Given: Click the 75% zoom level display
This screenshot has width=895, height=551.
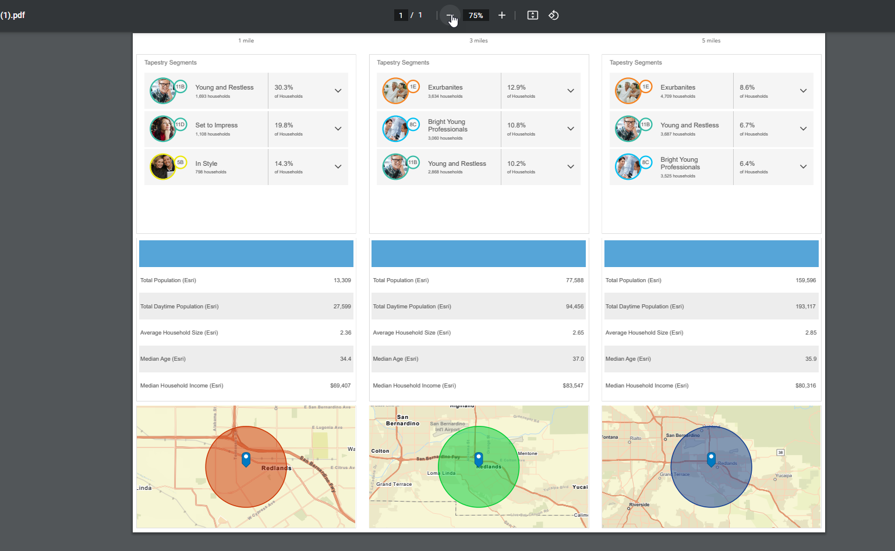Looking at the screenshot, I should point(475,15).
